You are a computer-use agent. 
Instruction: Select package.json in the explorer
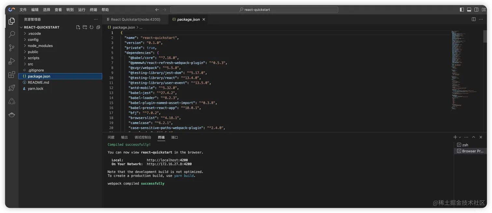[60, 76]
